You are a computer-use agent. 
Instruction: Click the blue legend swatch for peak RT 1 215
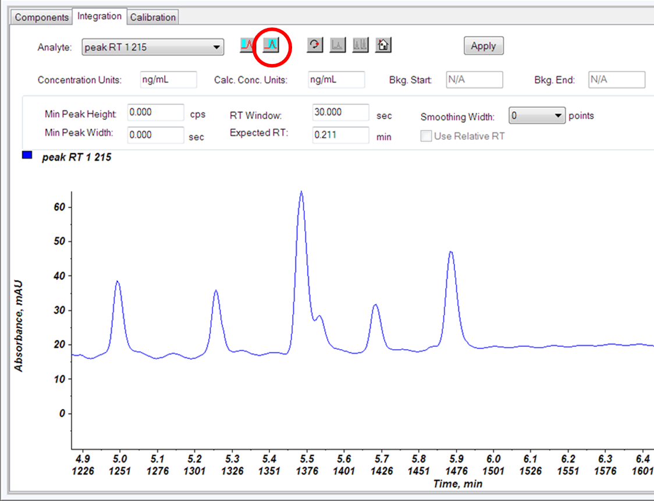pyautogui.click(x=27, y=155)
